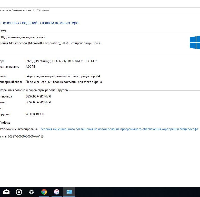Go to "Система" in the breadcrumb
The image size is (200, 197).
(x=43, y=10)
